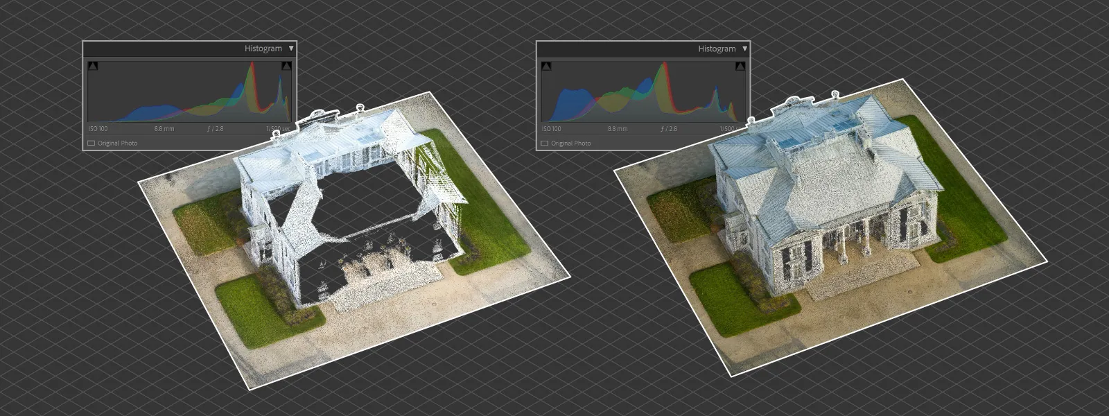
Task: Click ISO 100 value in left histogram
Action: point(98,129)
